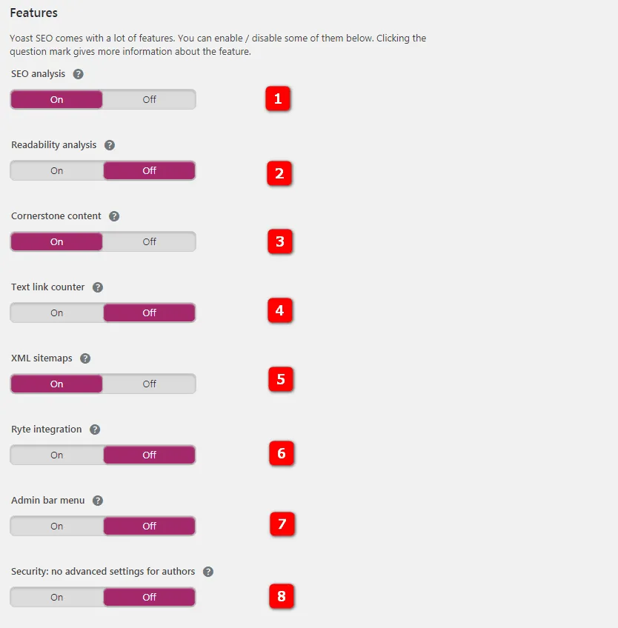Open help for SEO analysis feature
Screen dimensions: 618x628
(x=77, y=73)
